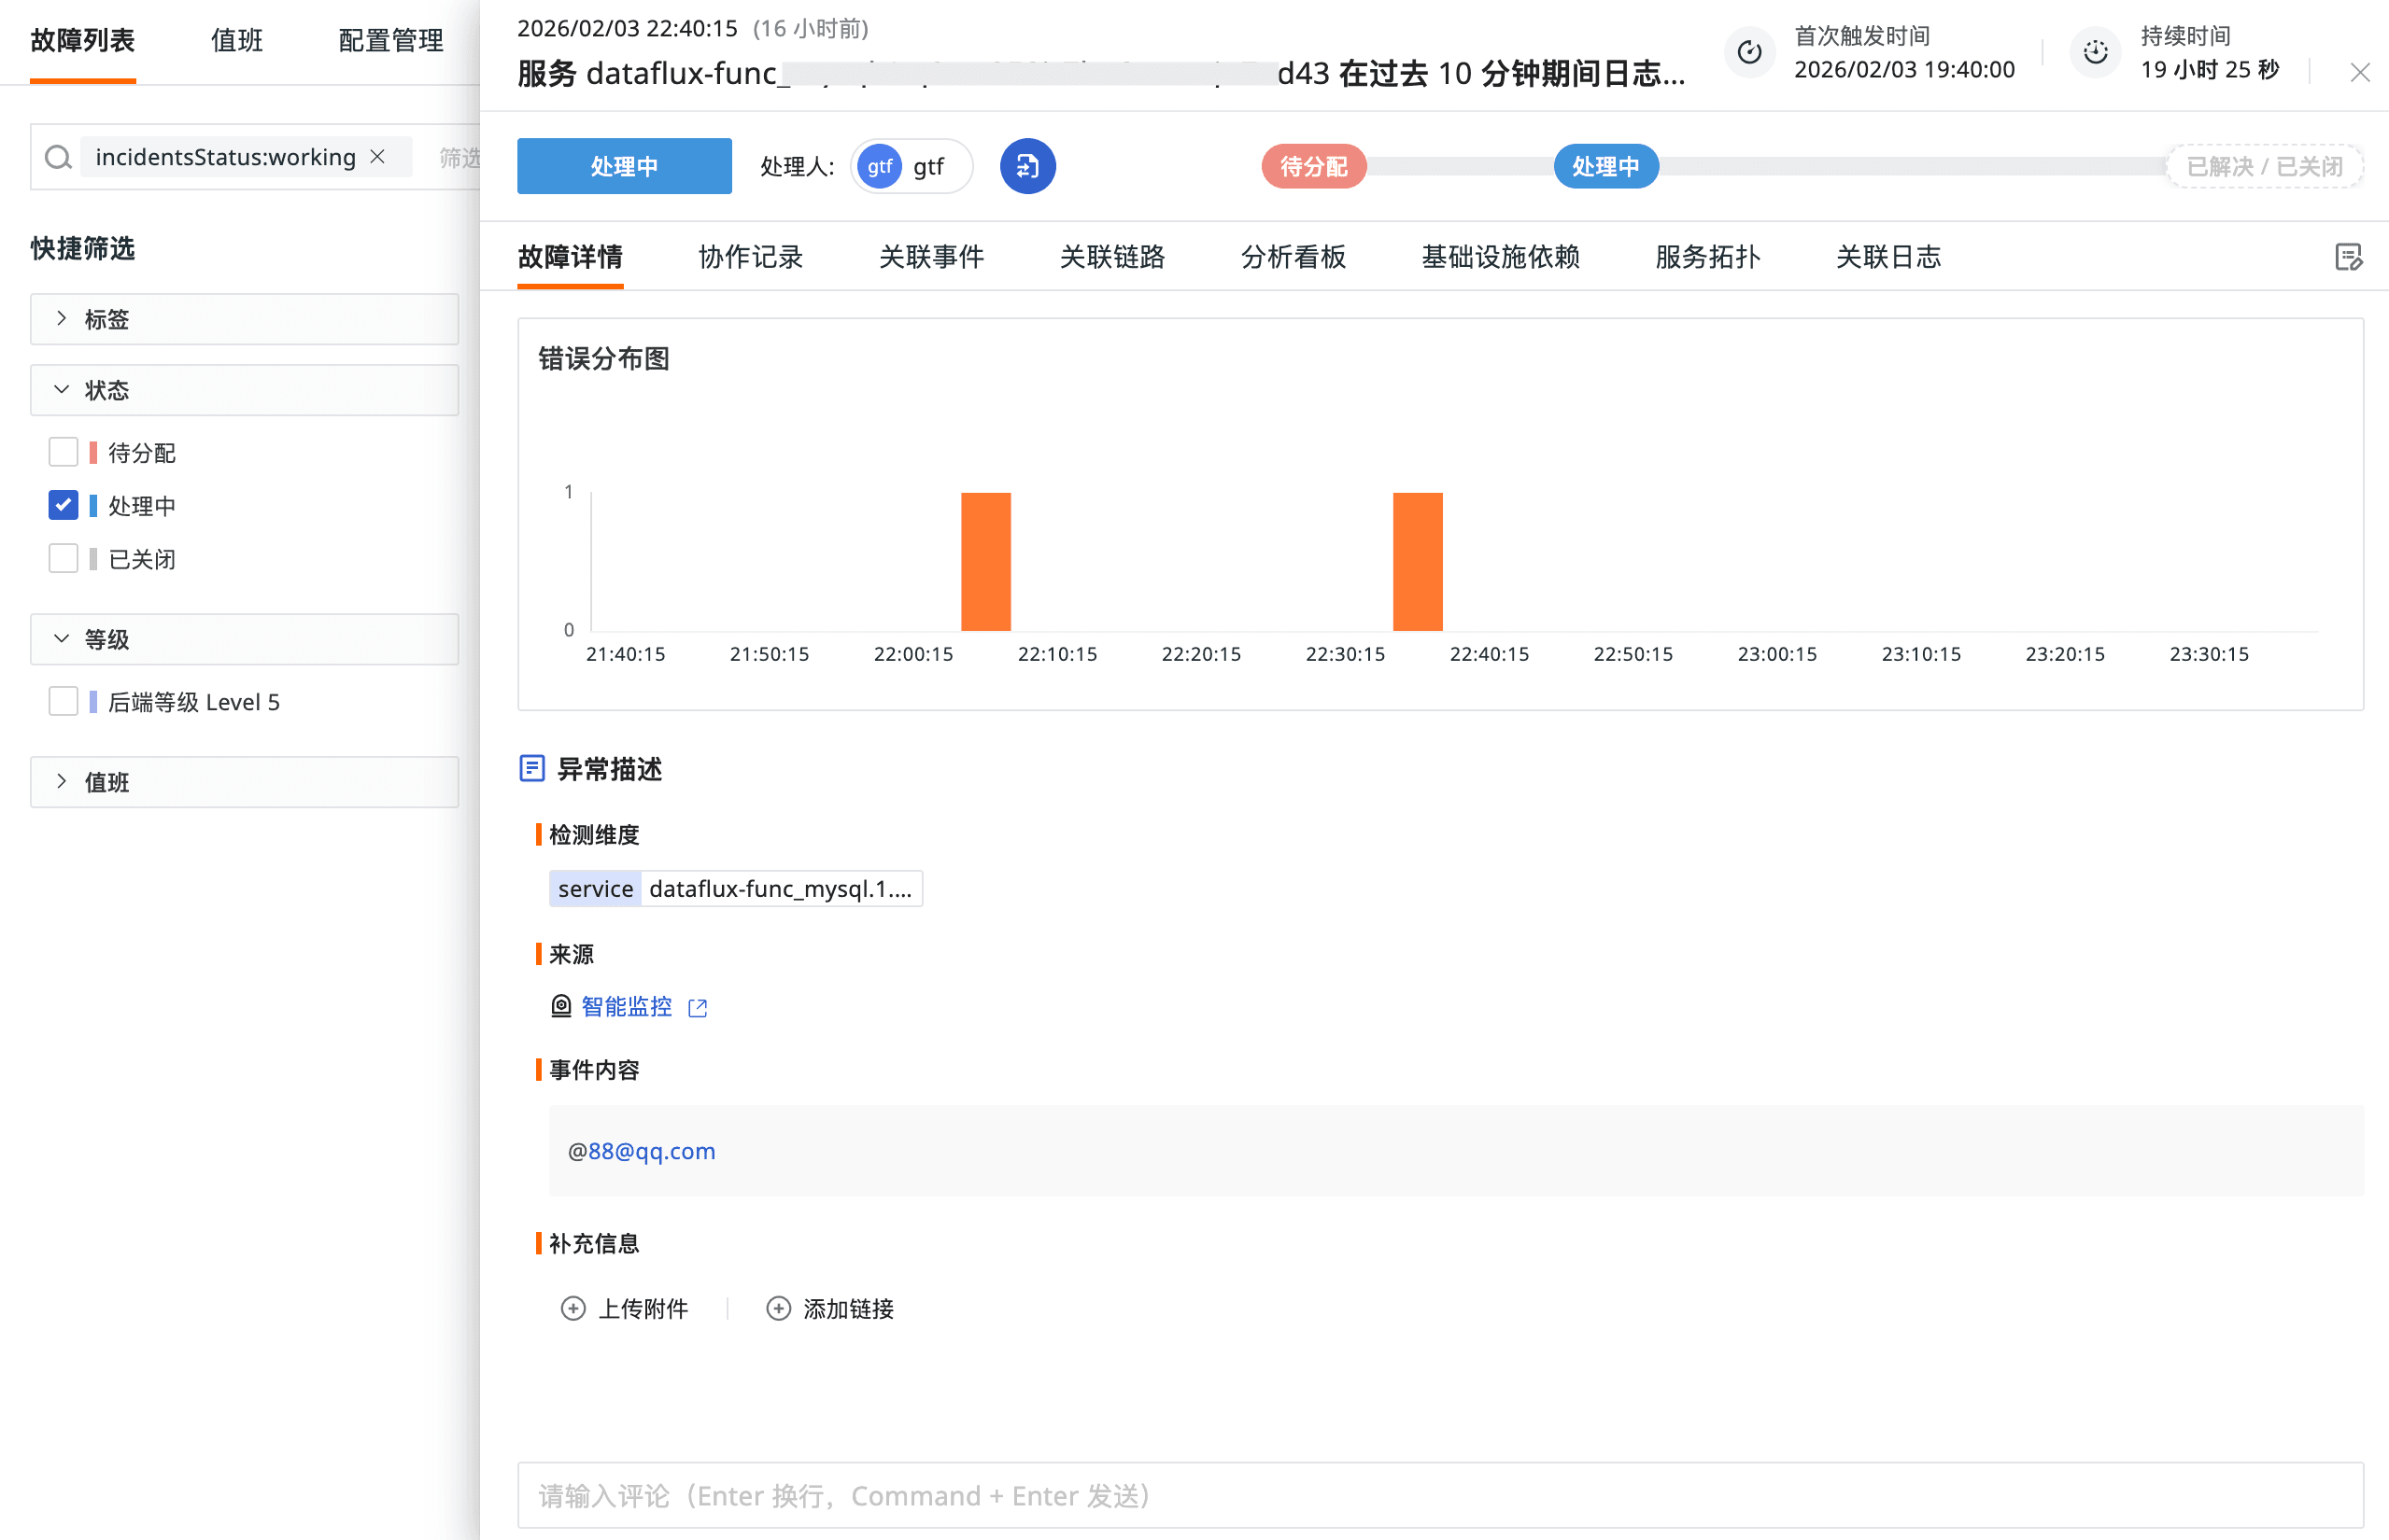The height and width of the screenshot is (1540, 2389).
Task: Open the external link icon beside 智能监控
Action: 699,1008
